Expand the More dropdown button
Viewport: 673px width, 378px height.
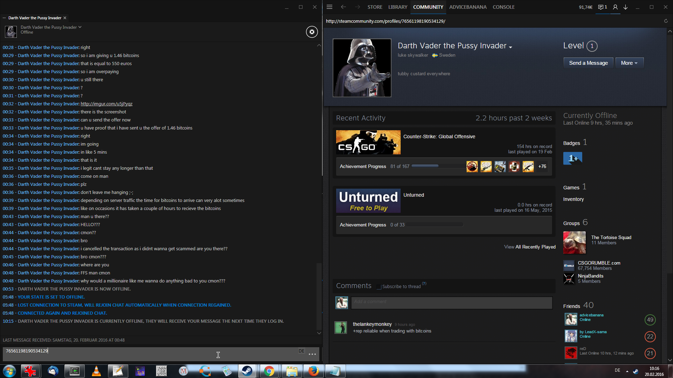pos(629,63)
